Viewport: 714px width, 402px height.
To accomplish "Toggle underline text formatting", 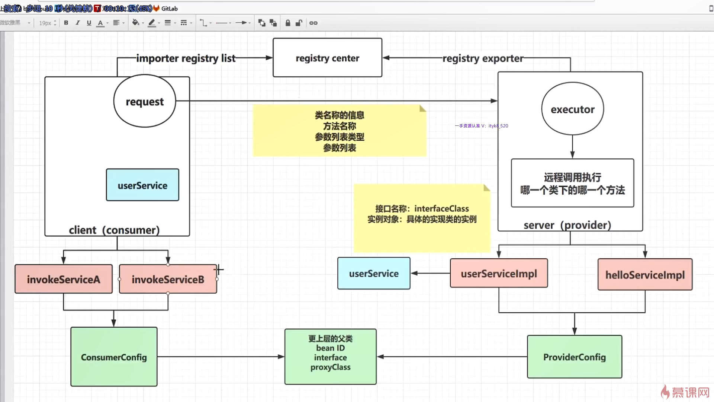I will pos(89,23).
